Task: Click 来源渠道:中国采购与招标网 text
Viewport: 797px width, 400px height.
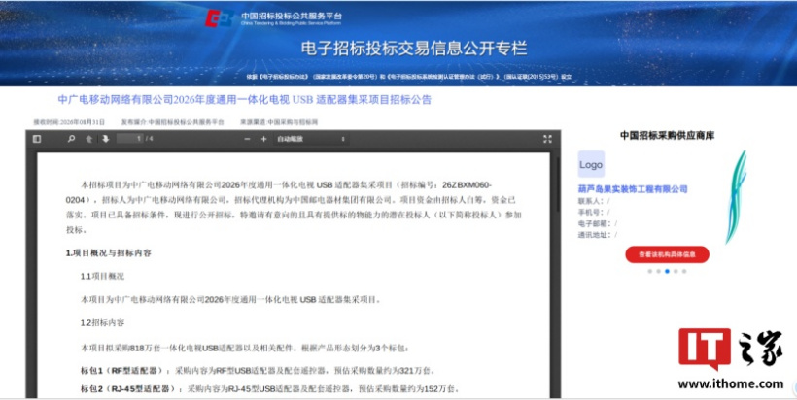Action: (x=279, y=122)
